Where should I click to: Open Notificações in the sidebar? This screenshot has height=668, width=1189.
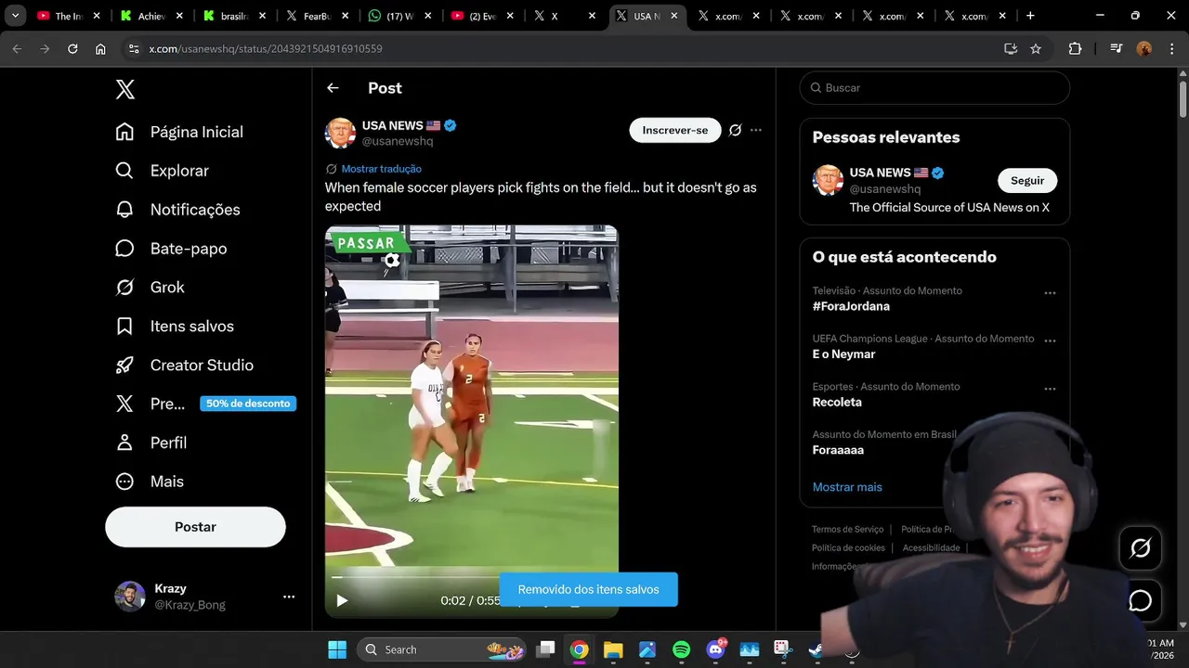[x=177, y=210]
